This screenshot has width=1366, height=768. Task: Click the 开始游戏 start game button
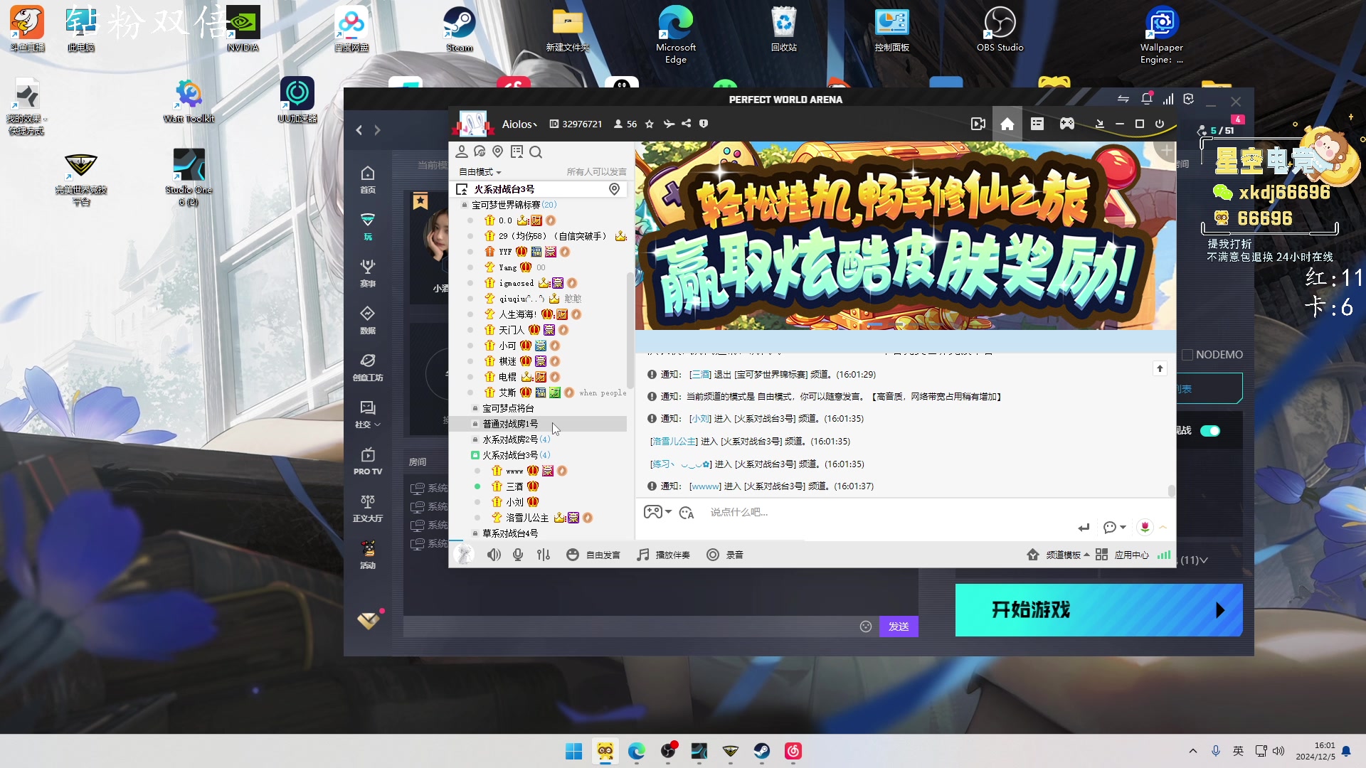(1098, 610)
